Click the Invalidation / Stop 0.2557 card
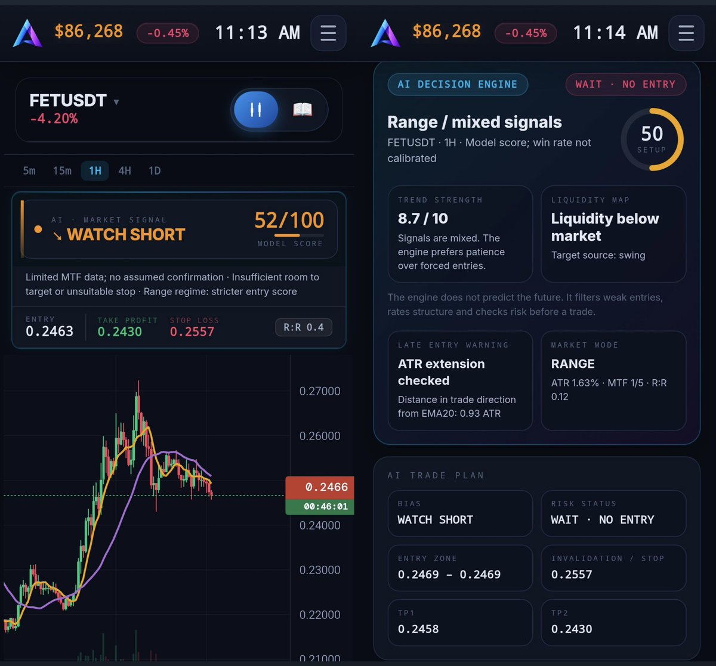 pos(613,568)
